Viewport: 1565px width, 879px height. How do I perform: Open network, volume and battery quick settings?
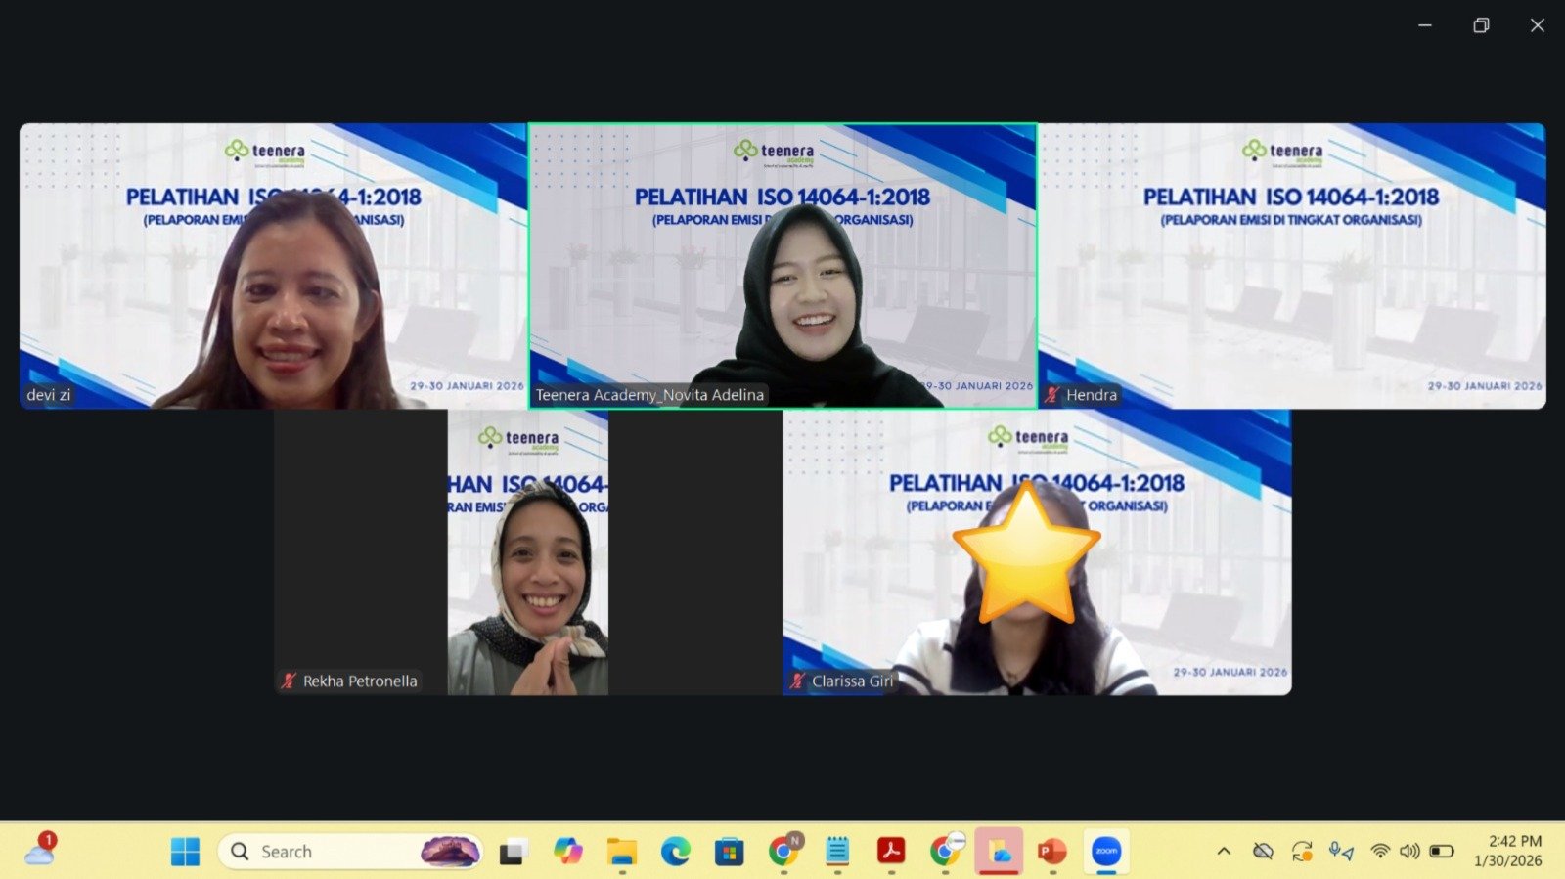pyautogui.click(x=1409, y=852)
